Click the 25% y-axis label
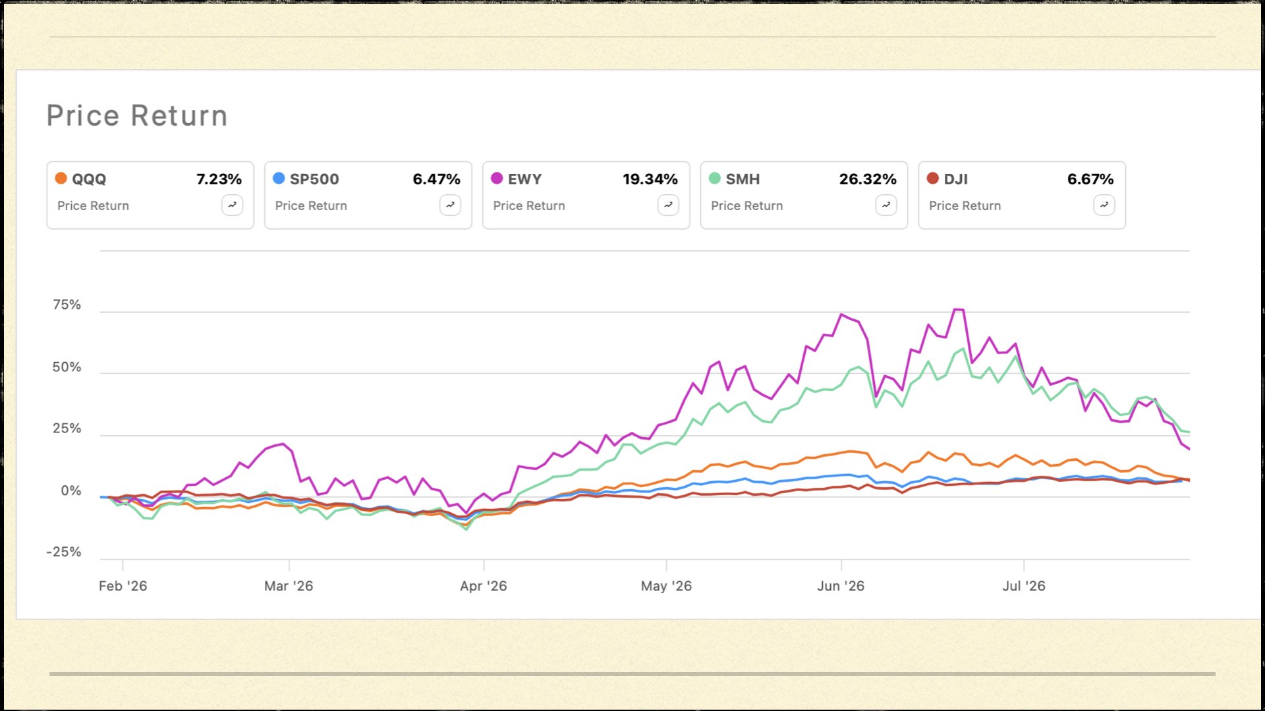 tap(67, 429)
